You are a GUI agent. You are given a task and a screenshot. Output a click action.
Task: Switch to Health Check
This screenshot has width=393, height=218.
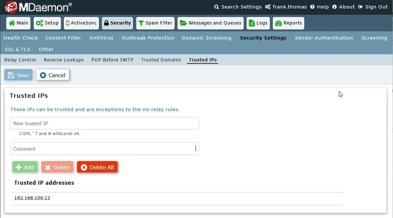[21, 38]
